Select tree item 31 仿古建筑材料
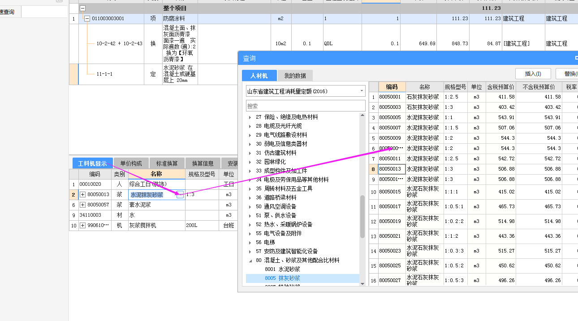The image size is (578, 321). (276, 153)
